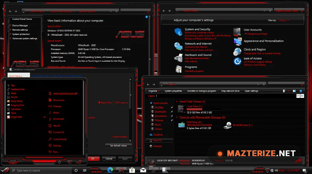312x174 pixels.
Task: Select Quick access in navigation pane
Action: coord(159,103)
